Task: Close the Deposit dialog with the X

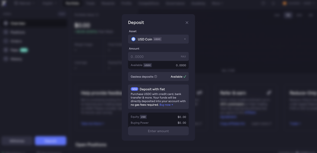Action: coord(187,23)
